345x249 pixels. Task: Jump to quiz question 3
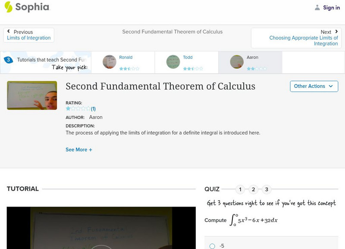pyautogui.click(x=267, y=189)
